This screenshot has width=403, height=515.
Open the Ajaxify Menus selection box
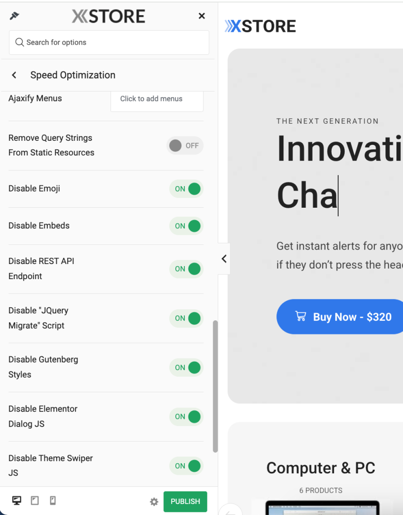pyautogui.click(x=157, y=99)
